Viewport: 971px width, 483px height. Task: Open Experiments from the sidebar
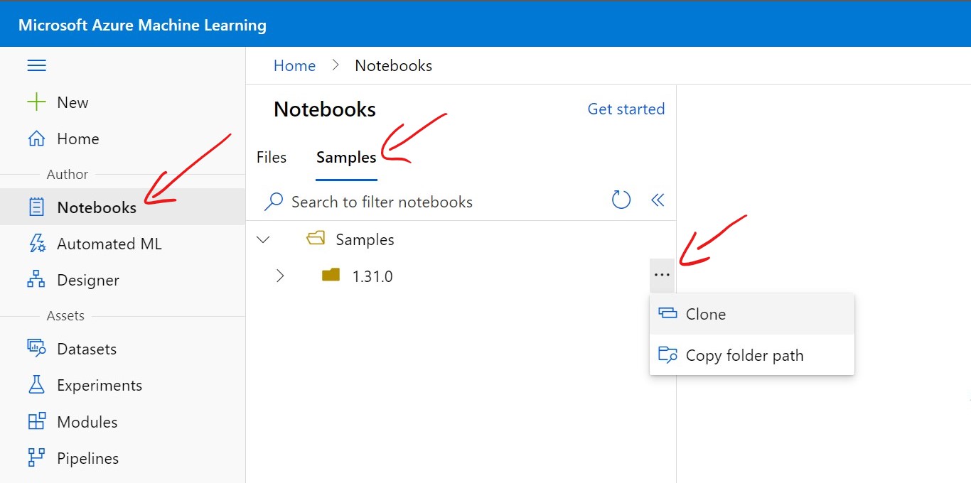point(99,386)
